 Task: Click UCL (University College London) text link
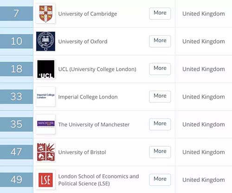click(x=97, y=69)
